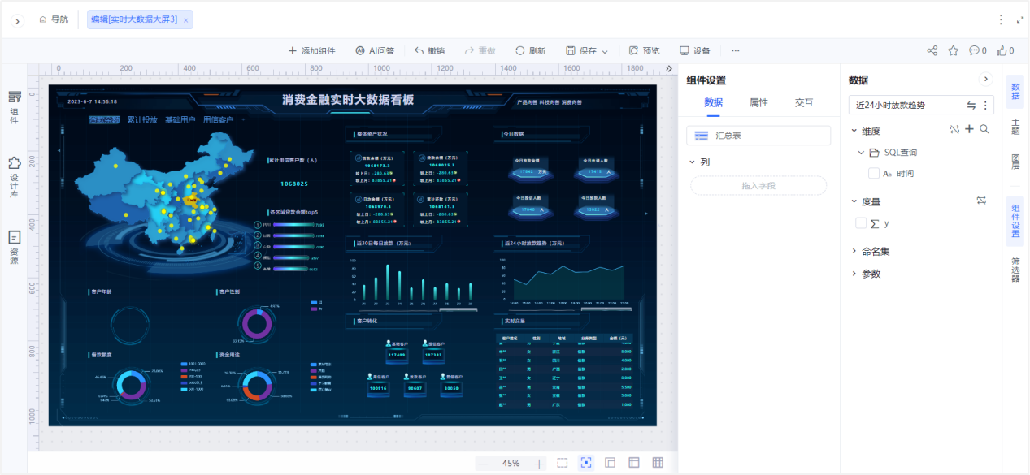1030x475 pixels.
Task: Click the search icon next to 维度
Action: coord(984,129)
